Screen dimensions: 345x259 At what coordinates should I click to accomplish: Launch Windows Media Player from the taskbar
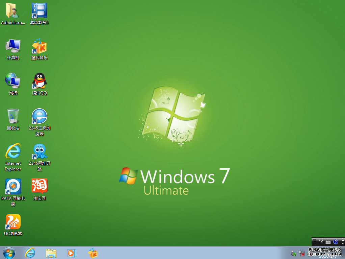pos(72,253)
